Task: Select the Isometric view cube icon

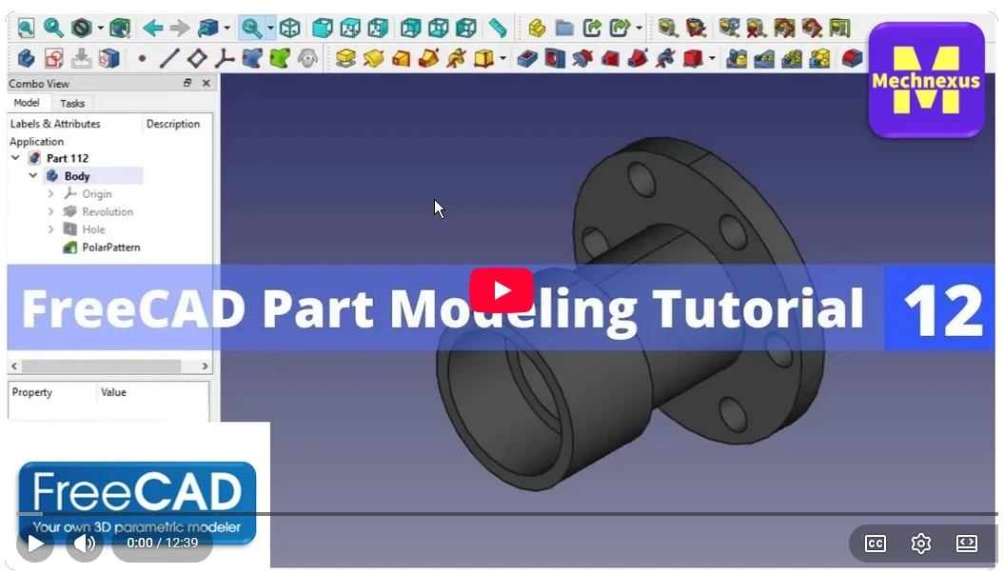Action: point(290,28)
